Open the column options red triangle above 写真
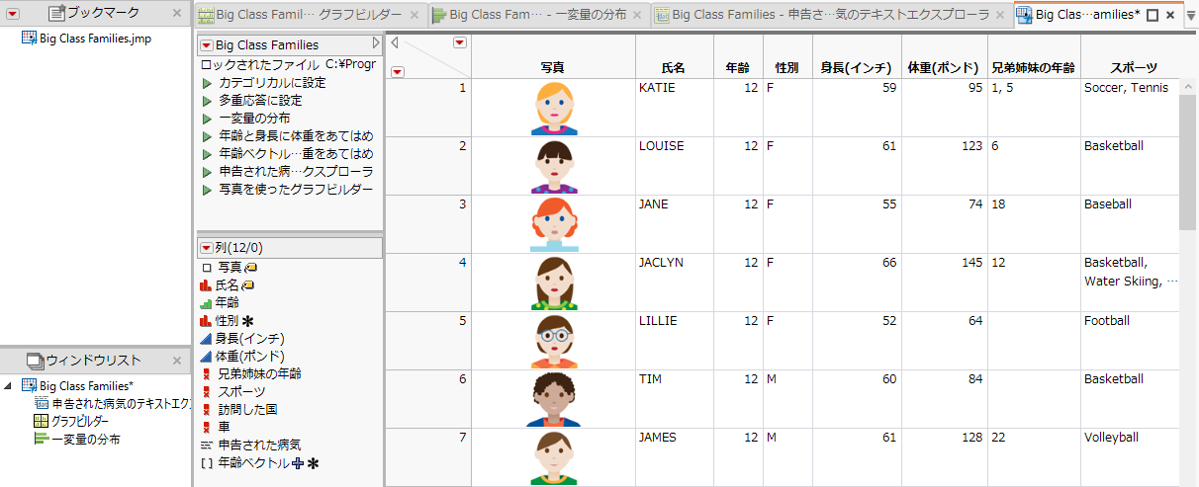Viewport: 1199px width, 487px height. [459, 42]
